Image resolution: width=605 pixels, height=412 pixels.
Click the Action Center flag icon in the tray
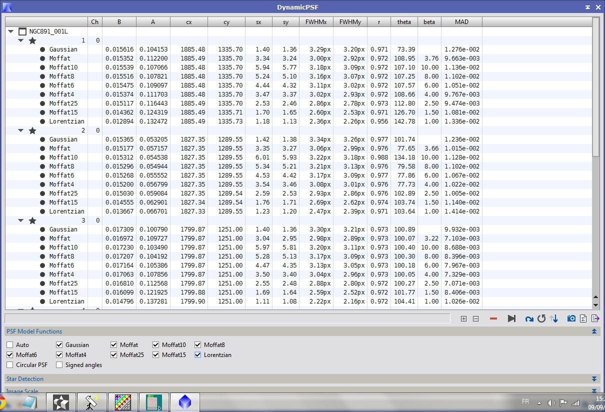[563, 402]
